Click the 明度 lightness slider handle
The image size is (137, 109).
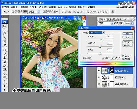pos(100,53)
